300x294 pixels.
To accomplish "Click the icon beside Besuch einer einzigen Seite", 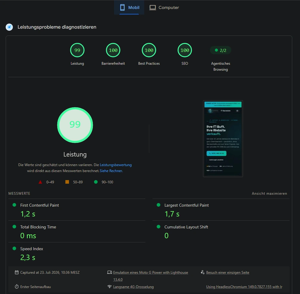I will (x=203, y=272).
